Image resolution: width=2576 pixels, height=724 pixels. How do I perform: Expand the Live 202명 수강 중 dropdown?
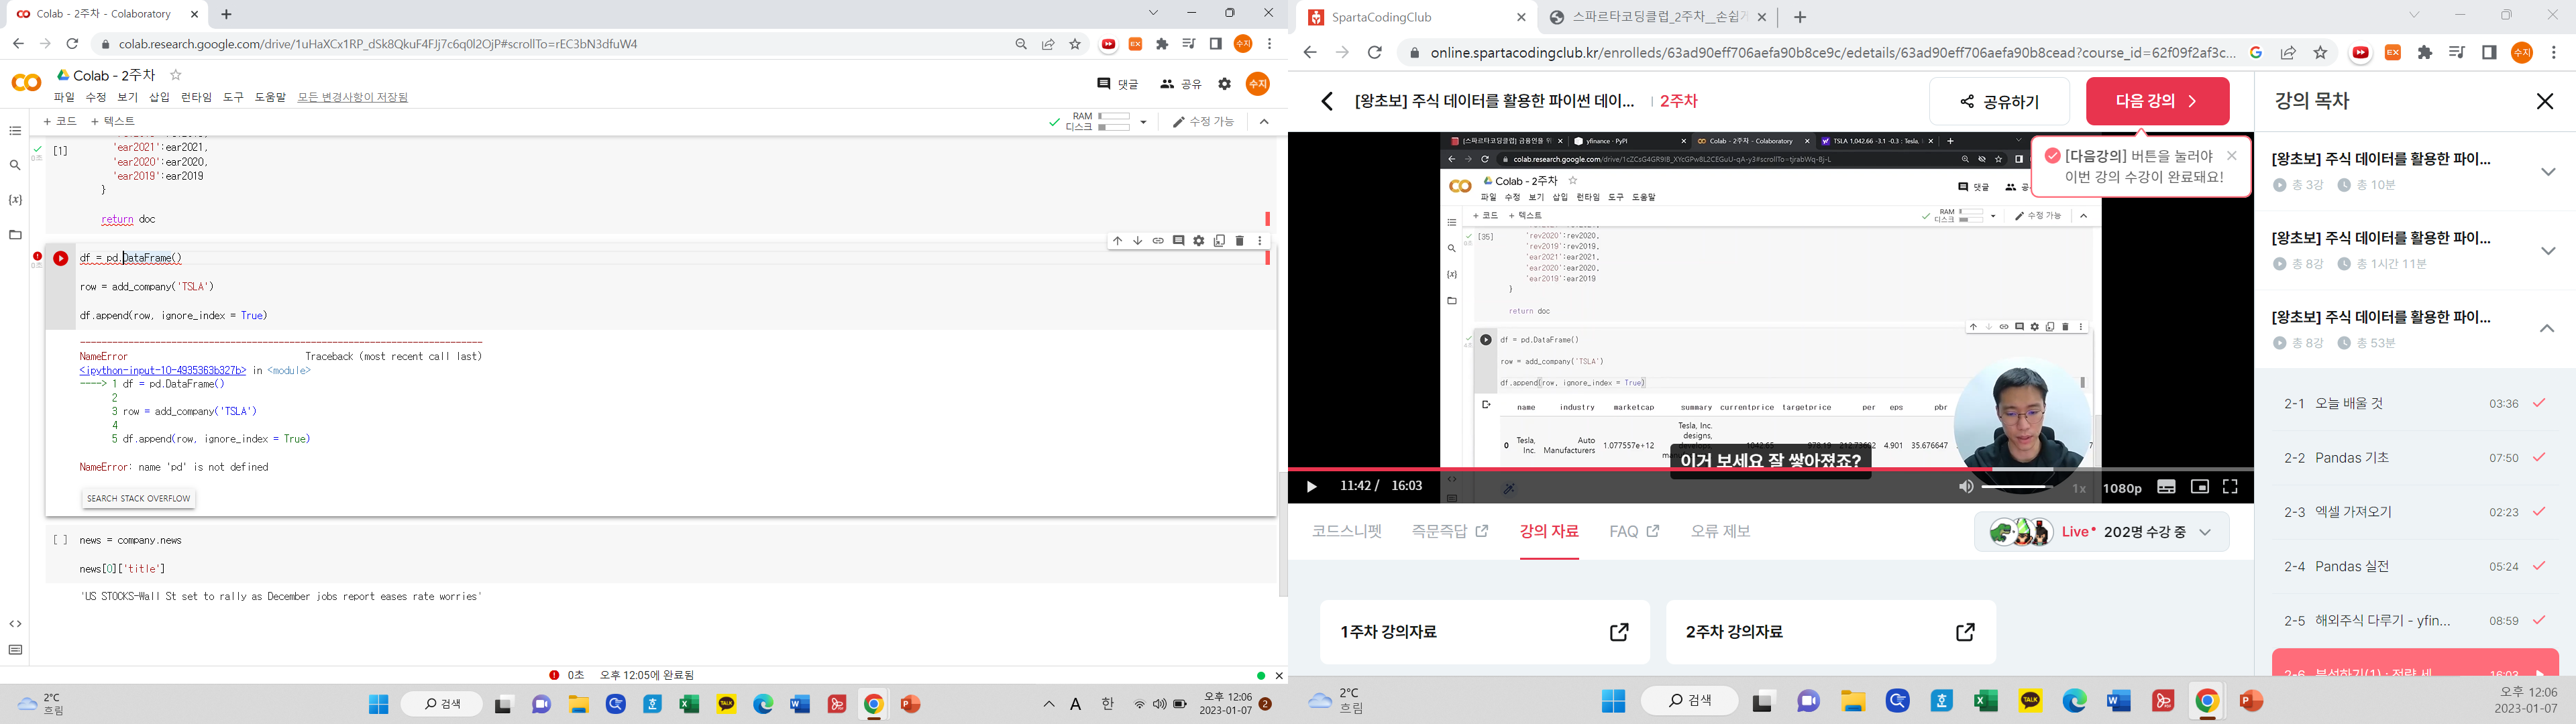[2205, 532]
